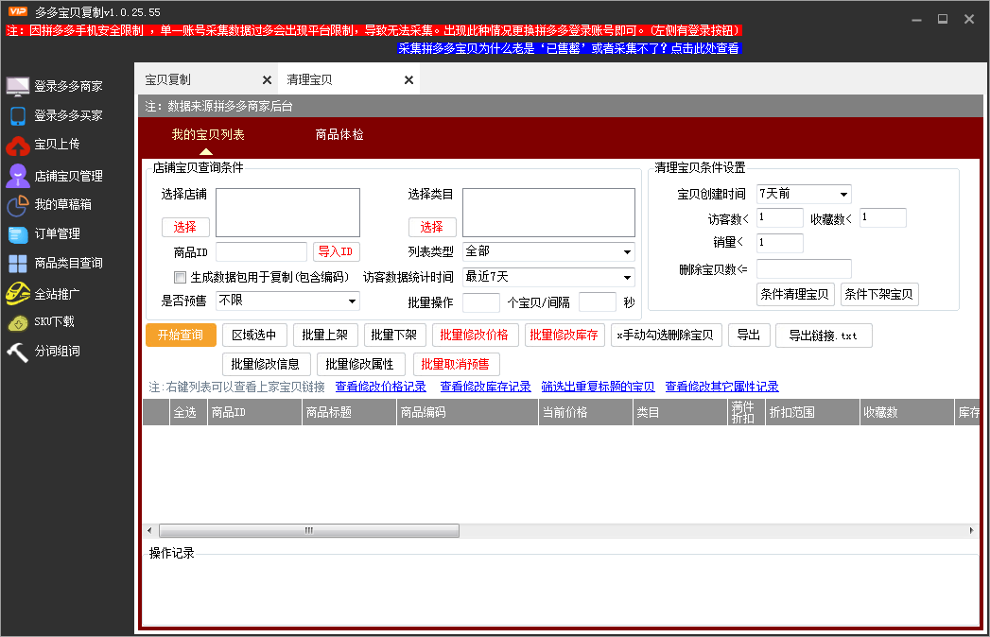Sort by 收藏数 column header
Viewport: 990px width, 637px height.
click(x=907, y=412)
